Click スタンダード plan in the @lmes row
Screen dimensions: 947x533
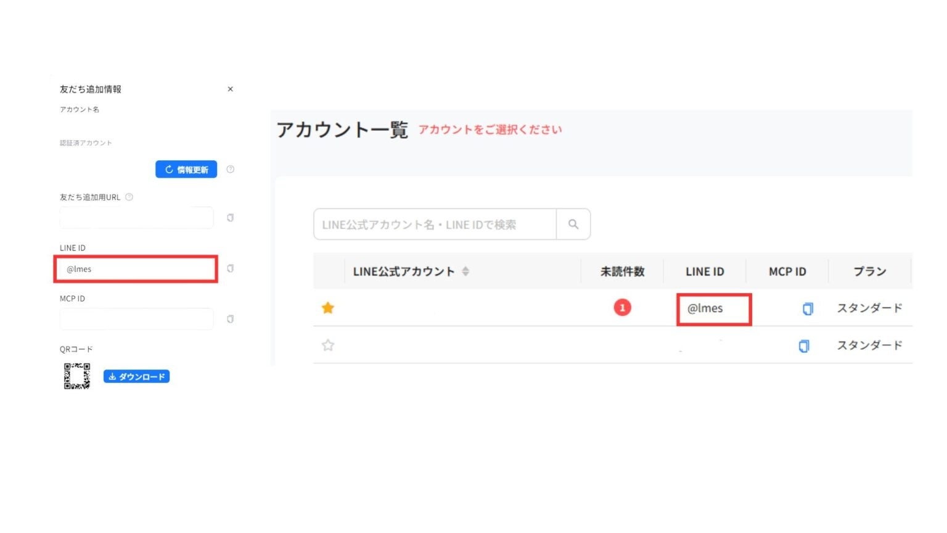pyautogui.click(x=869, y=308)
